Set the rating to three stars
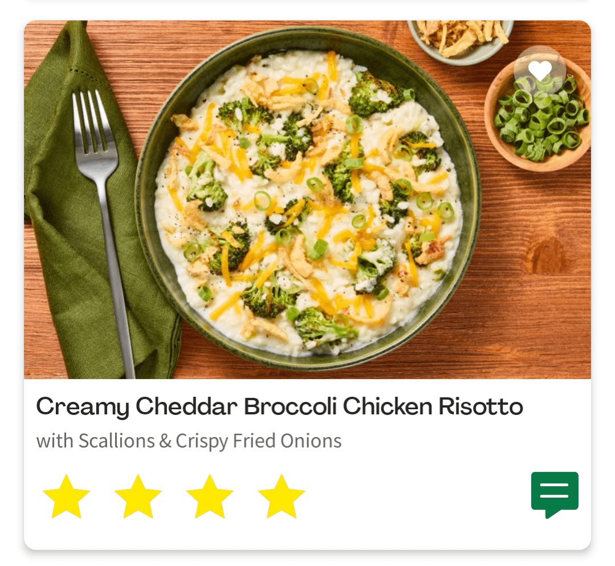 click(210, 496)
